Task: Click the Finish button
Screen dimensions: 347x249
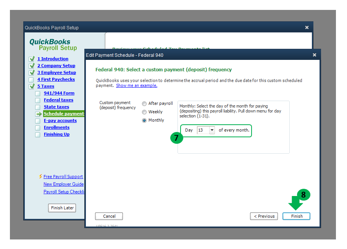Action: pos(296,216)
